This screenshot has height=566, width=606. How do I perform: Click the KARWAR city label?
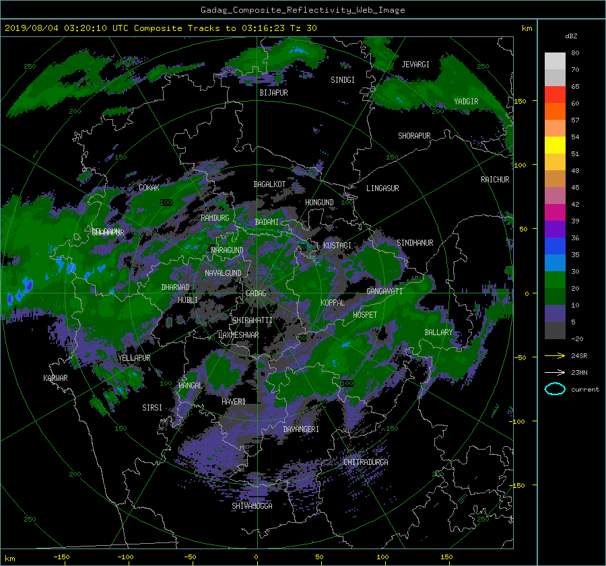[55, 378]
